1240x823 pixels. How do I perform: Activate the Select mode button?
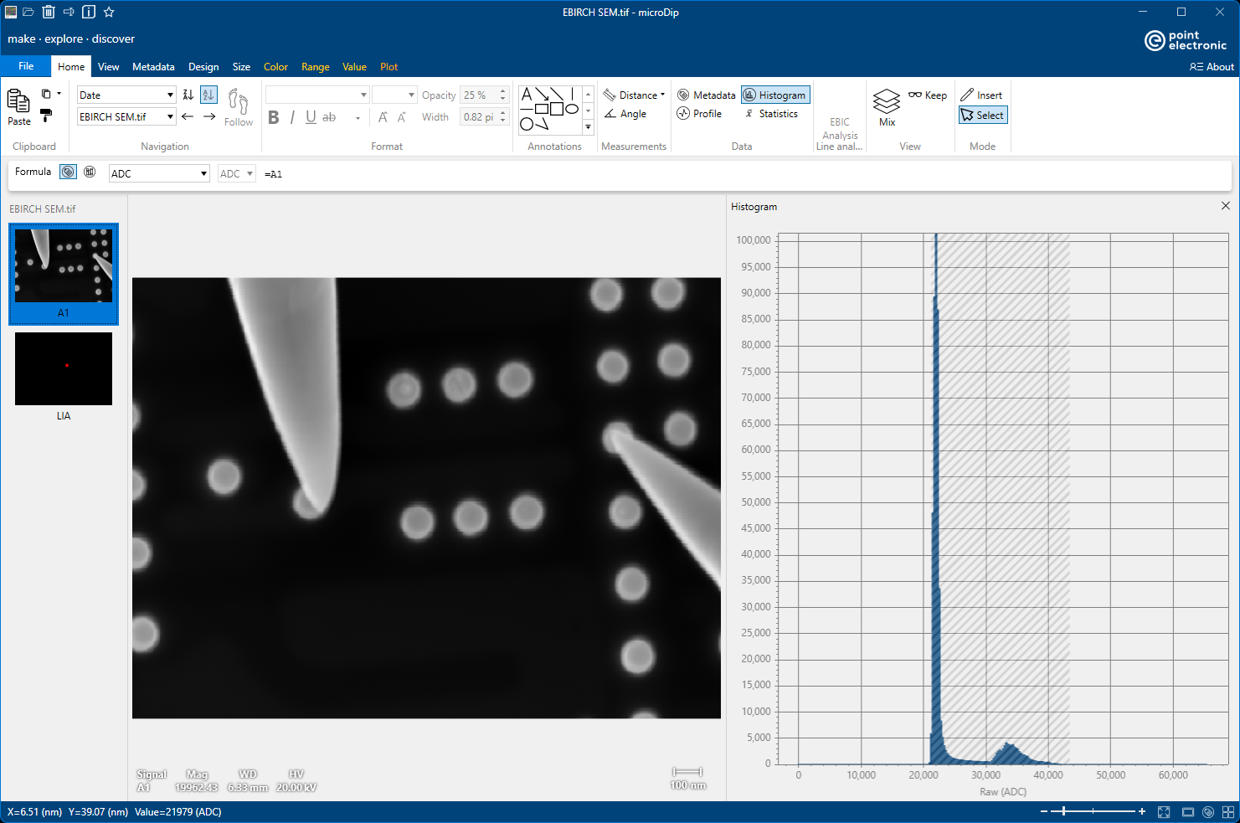tap(983, 115)
